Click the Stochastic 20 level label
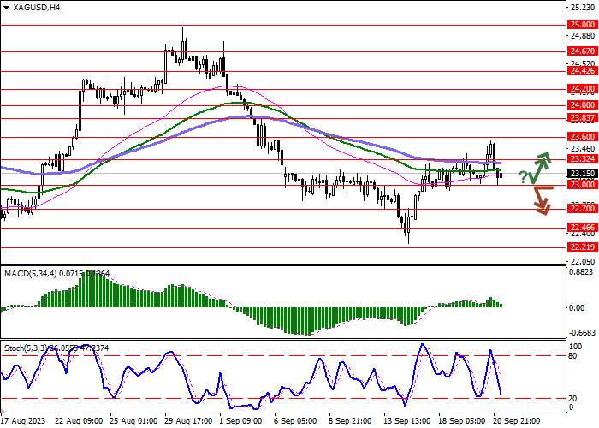 574,399
